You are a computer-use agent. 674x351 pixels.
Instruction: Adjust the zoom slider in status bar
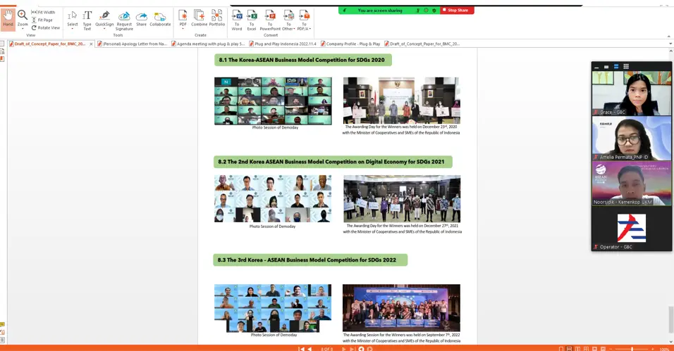pos(632,349)
